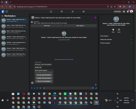Open the emoji picker in message box
This screenshot has height=109, width=136.
coord(93,88)
